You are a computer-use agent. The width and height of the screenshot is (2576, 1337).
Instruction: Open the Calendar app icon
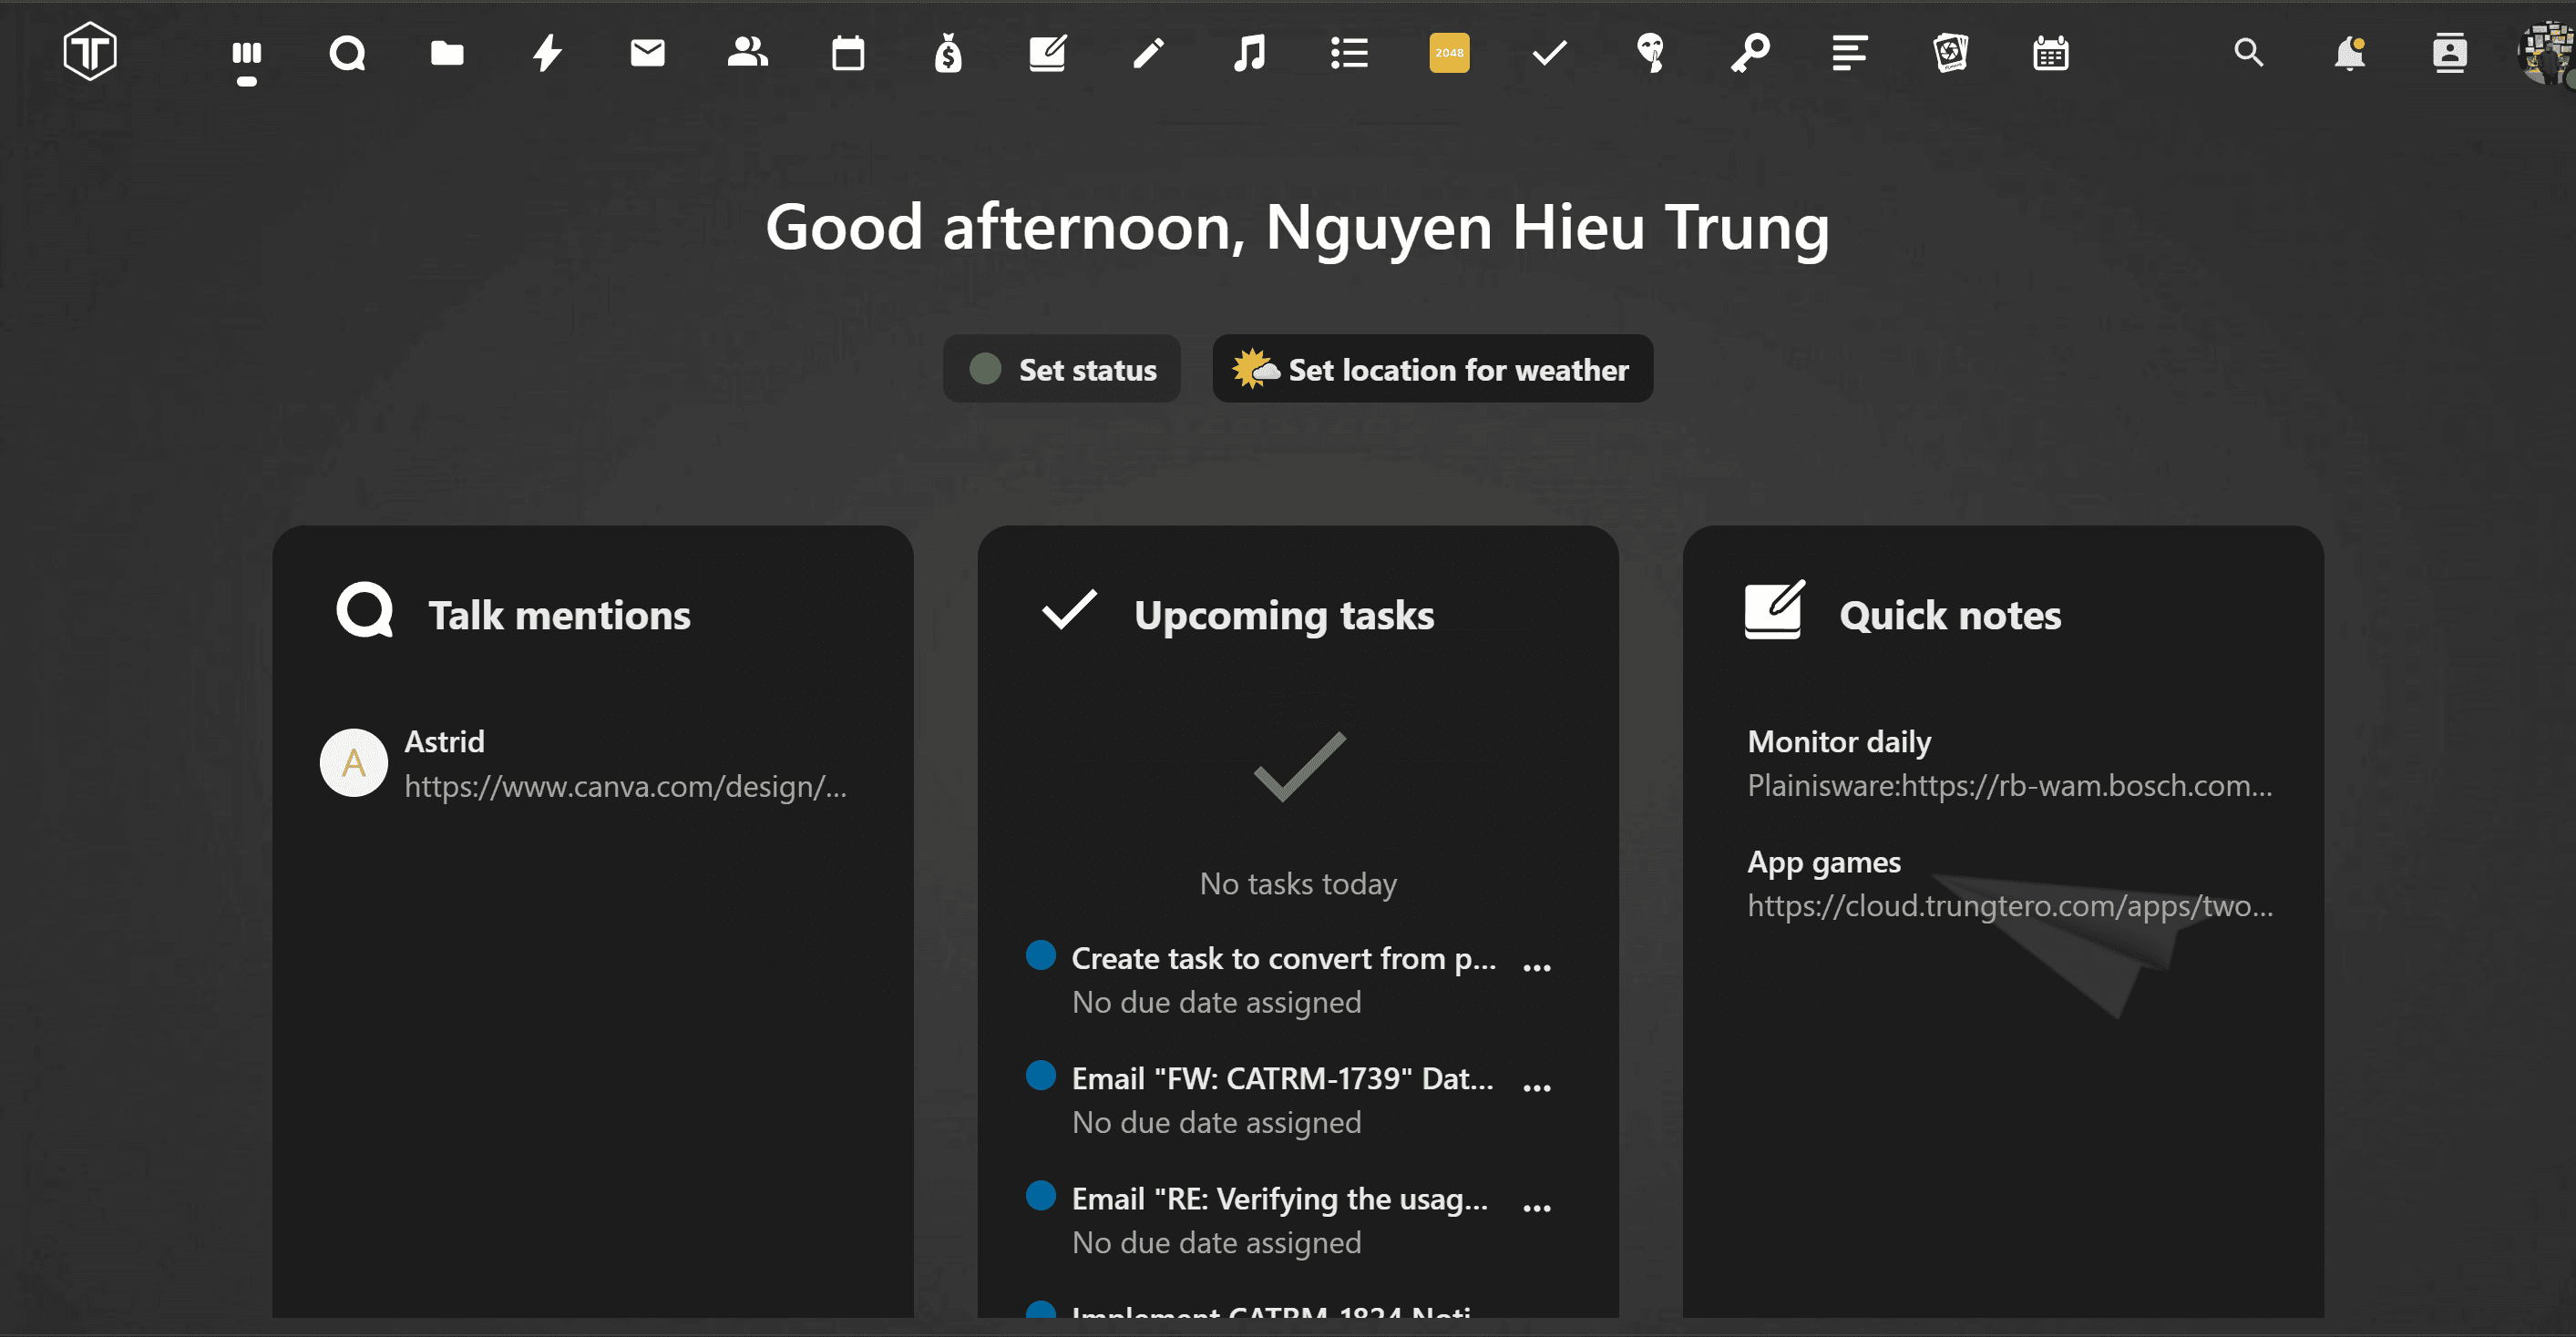pos(848,53)
